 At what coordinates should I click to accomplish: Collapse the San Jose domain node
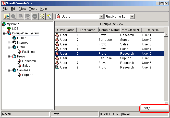pyautogui.click(x=9, y=70)
